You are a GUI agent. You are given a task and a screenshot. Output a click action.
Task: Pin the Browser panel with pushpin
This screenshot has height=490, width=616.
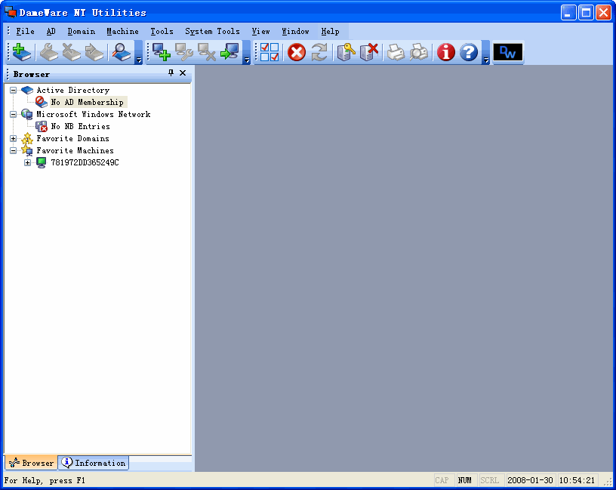tap(171, 73)
